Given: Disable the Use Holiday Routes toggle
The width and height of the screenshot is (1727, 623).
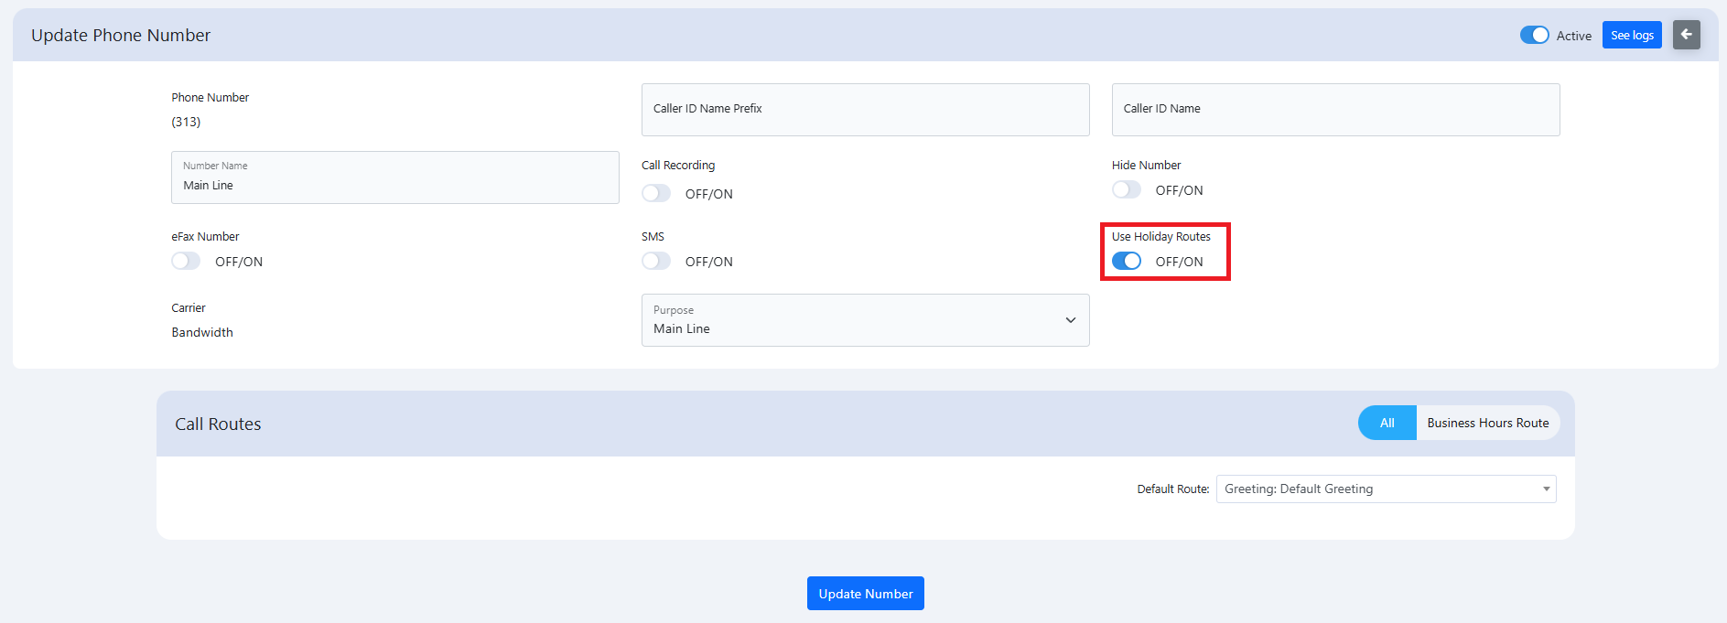Looking at the screenshot, I should pyautogui.click(x=1126, y=261).
